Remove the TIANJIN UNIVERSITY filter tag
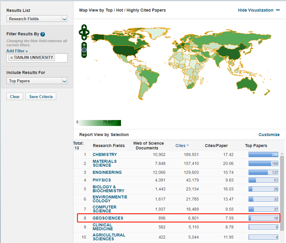 (12, 58)
